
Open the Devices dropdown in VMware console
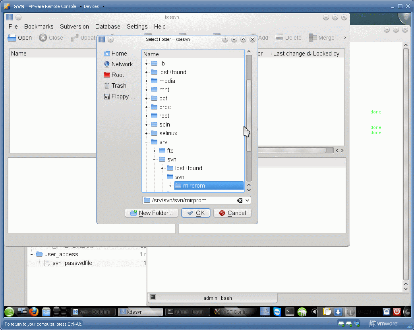[x=93, y=6]
